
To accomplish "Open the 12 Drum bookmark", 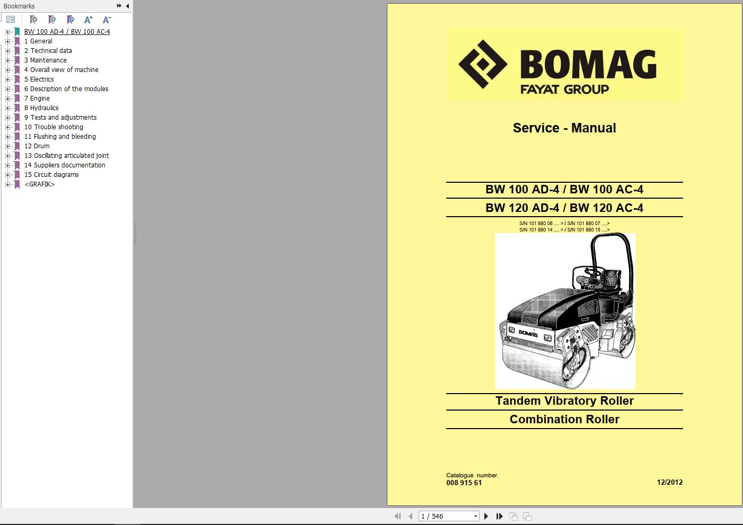I will (x=37, y=146).
